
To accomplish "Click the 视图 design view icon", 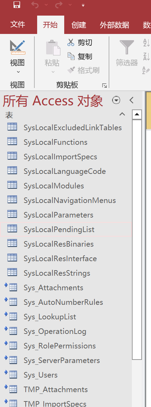I will coord(18,47).
